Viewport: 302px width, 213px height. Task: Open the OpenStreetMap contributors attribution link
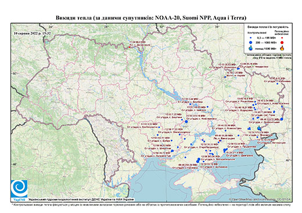(260, 199)
